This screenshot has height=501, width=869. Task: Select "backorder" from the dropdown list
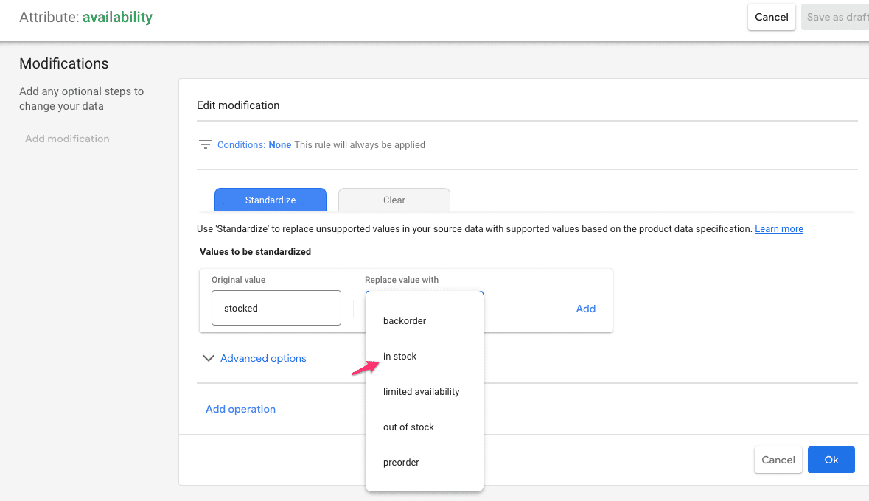click(x=404, y=320)
